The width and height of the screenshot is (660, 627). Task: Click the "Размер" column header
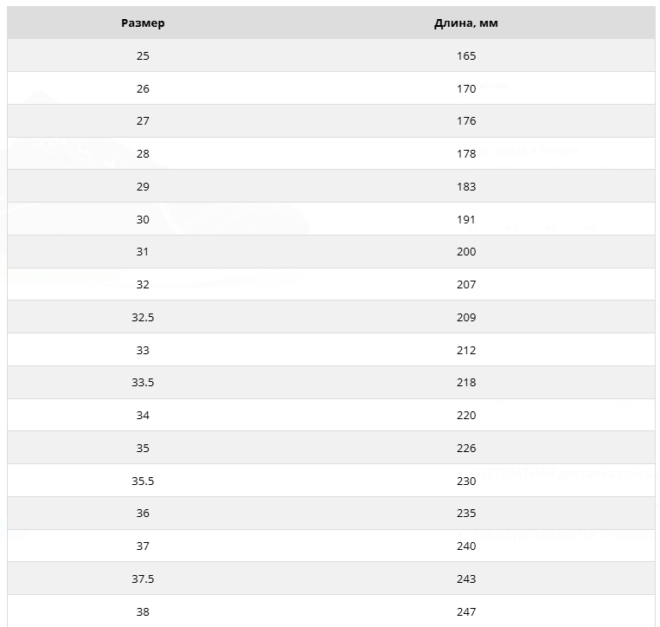(143, 23)
